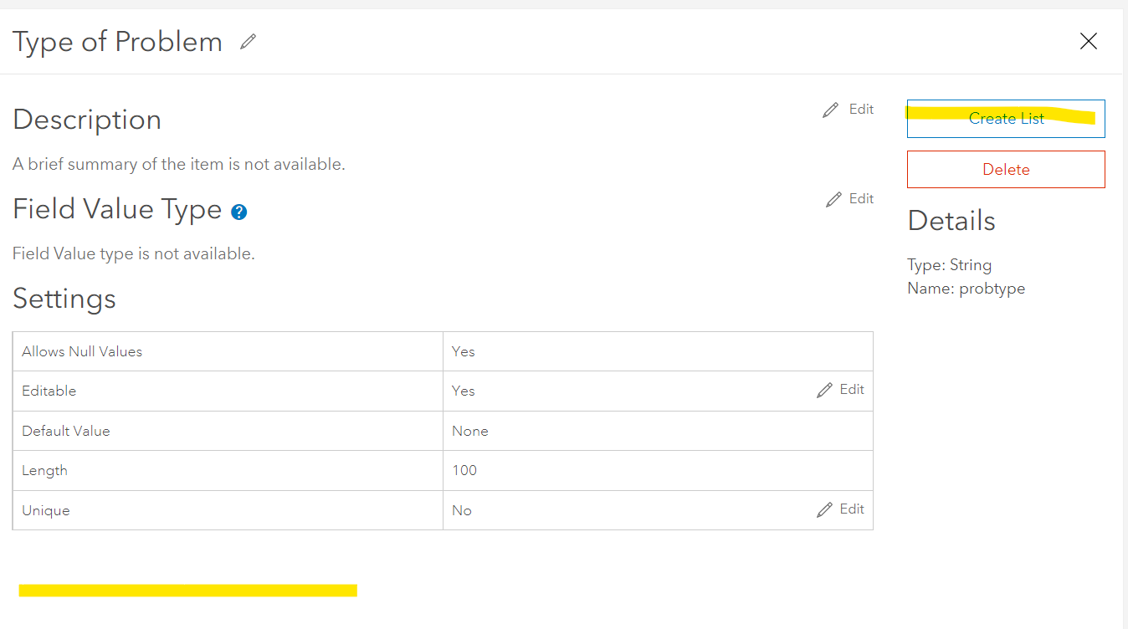Click the pencil icon beside Type of Problem title
The height and width of the screenshot is (629, 1128).
248,42
